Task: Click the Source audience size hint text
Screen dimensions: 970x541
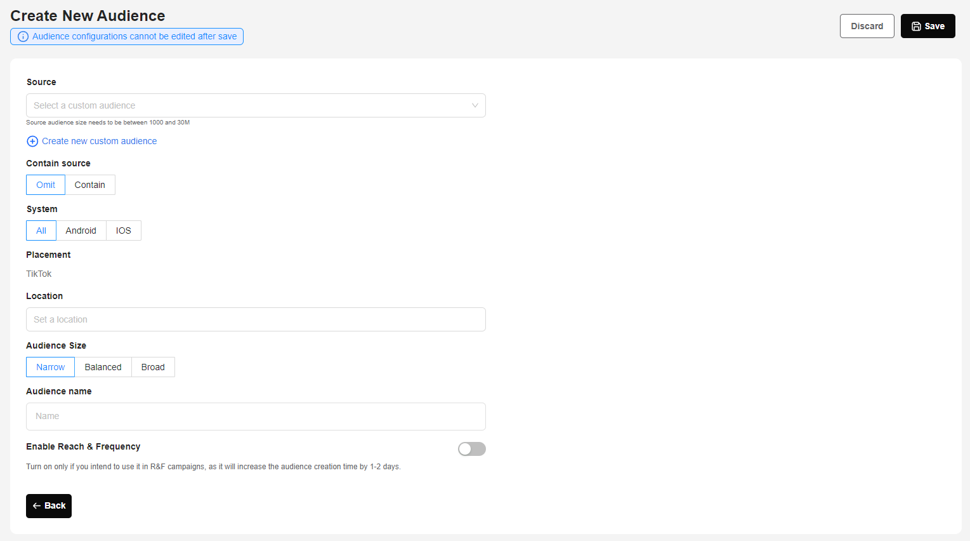Action: pyautogui.click(x=108, y=123)
